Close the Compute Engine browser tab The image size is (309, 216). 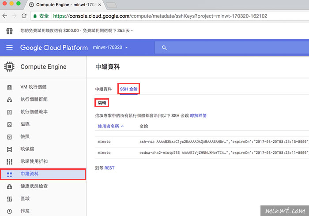click(x=99, y=5)
